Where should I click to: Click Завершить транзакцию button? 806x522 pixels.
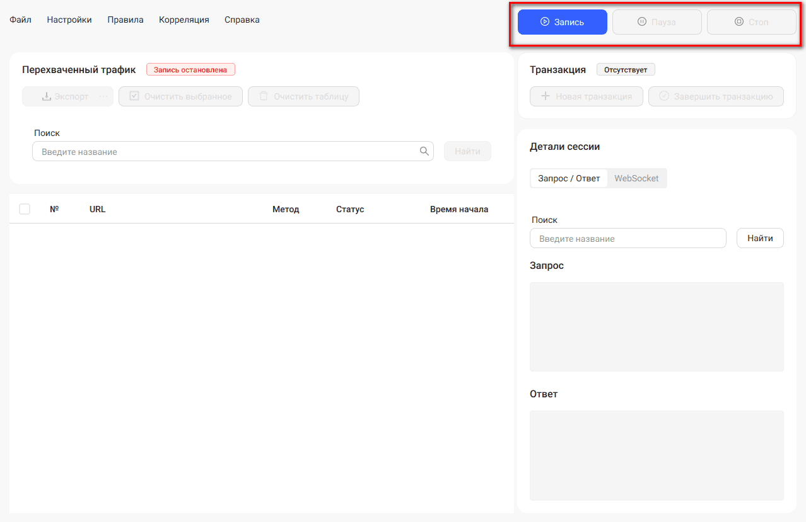716,96
